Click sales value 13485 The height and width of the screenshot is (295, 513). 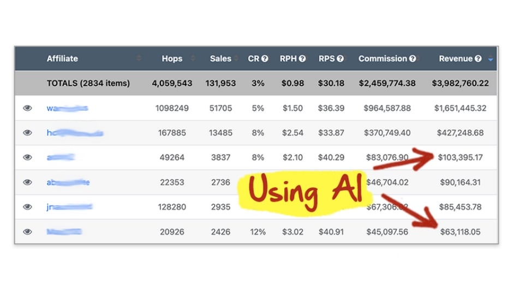(x=220, y=133)
